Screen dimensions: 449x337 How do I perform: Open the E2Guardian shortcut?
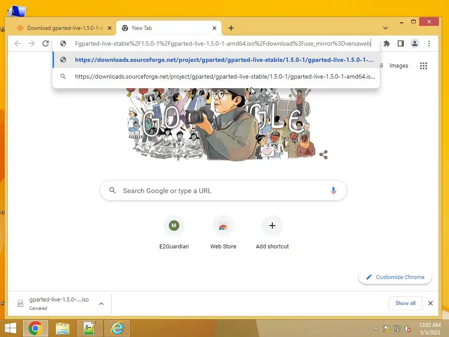click(174, 233)
